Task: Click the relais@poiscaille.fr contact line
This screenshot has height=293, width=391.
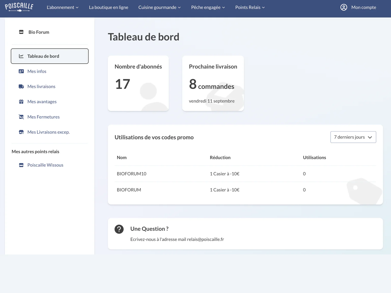Action: [x=177, y=239]
